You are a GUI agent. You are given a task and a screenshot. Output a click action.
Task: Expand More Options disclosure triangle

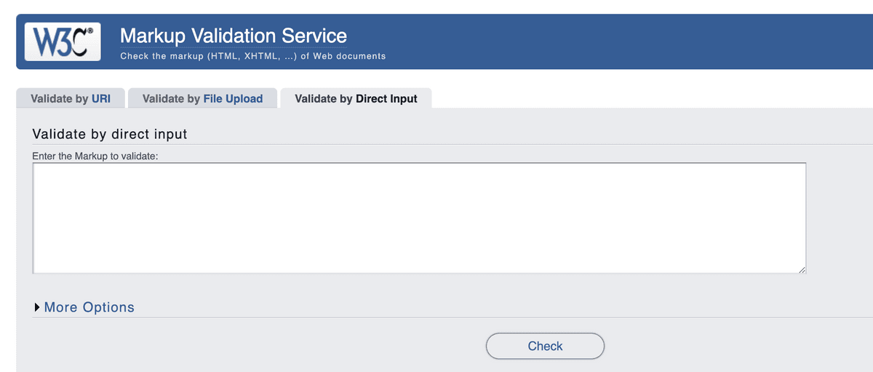[36, 307]
